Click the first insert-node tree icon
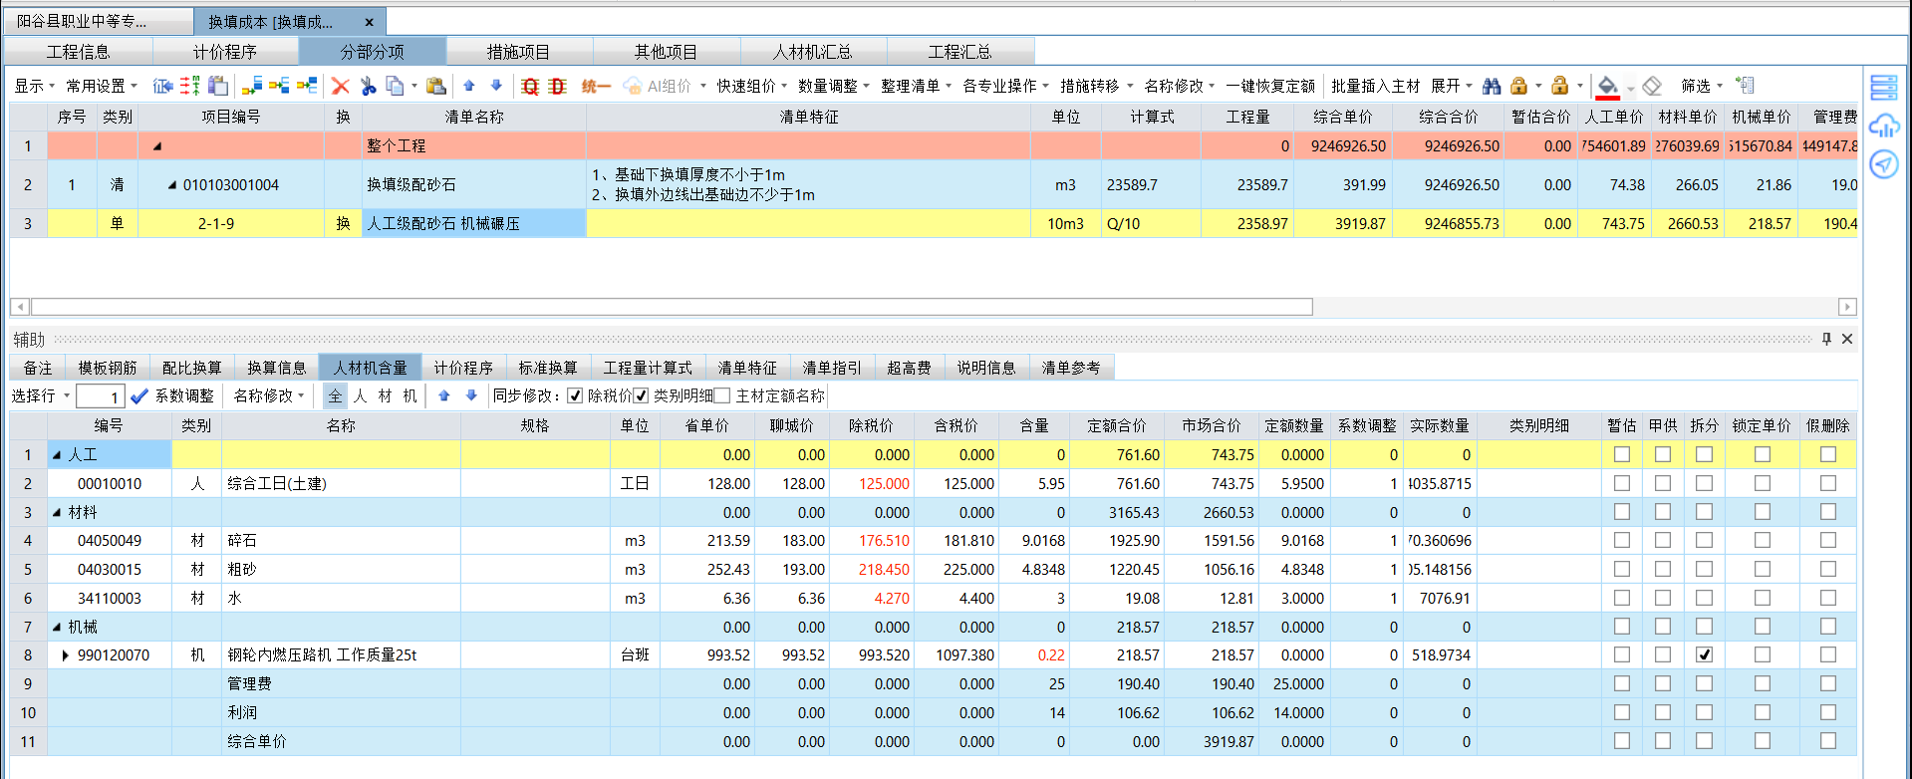The height and width of the screenshot is (779, 1912). coord(253,87)
